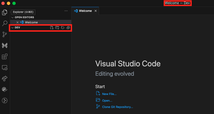The width and height of the screenshot is (214, 114).
Task: Refresh the DEV explorer
Action: (63, 28)
